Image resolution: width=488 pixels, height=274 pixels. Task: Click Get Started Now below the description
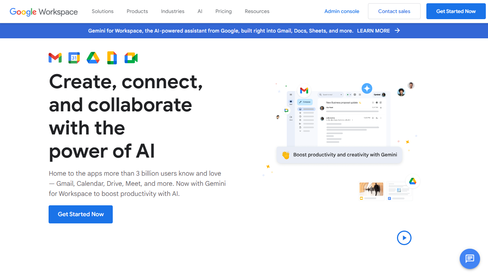click(80, 214)
